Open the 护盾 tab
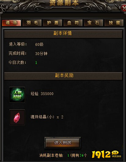126x162 pixels. point(53,23)
